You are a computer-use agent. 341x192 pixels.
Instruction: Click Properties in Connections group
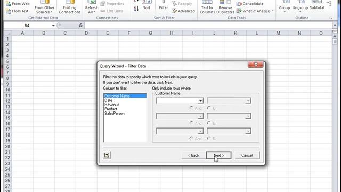tap(112, 4)
